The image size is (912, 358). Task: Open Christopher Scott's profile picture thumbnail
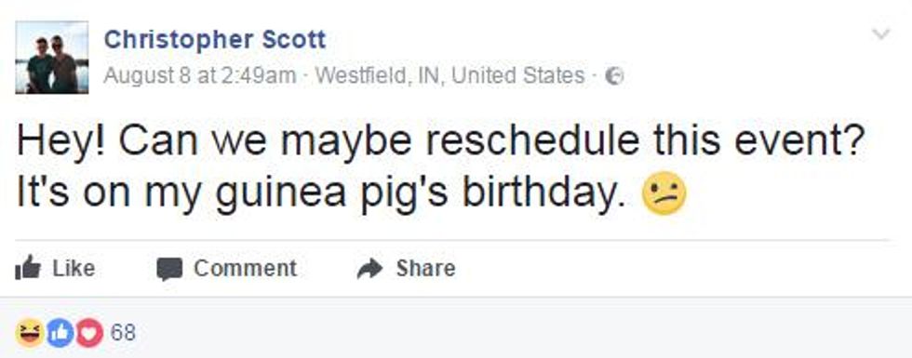[52, 58]
